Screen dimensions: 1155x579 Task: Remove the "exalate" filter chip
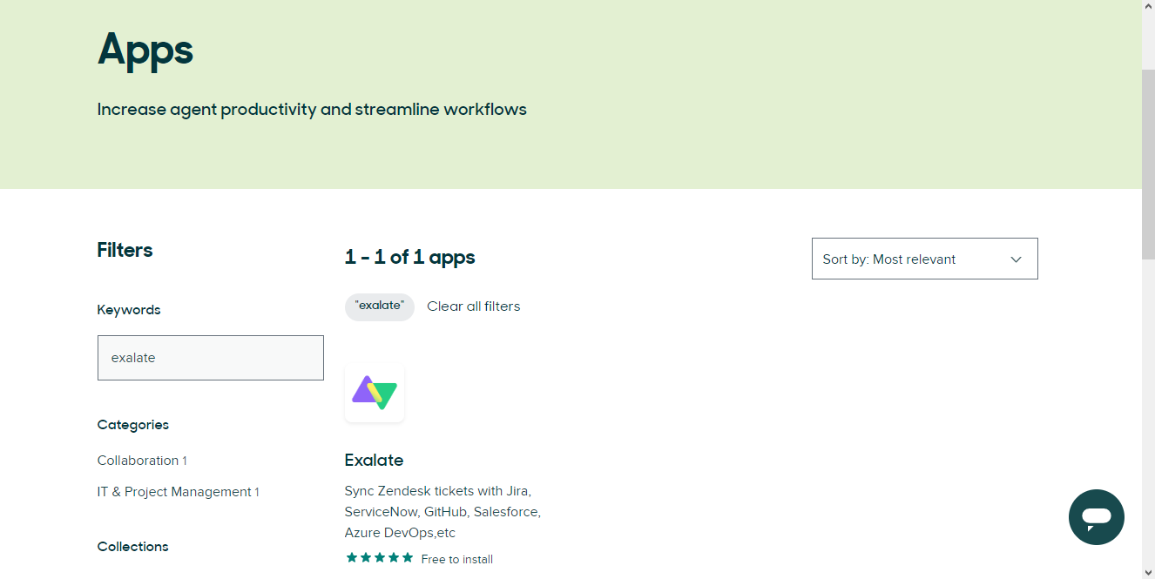pos(380,306)
